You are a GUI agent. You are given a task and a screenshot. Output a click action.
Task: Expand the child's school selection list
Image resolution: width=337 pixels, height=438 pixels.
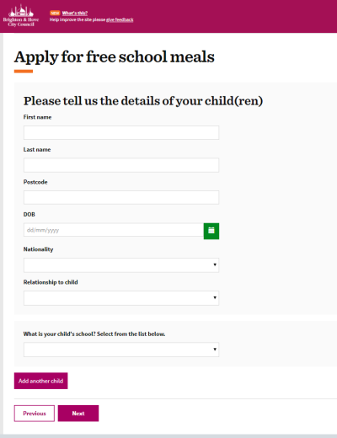121,350
